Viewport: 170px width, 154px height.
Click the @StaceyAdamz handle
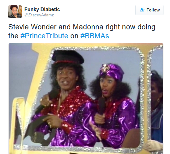(39, 15)
